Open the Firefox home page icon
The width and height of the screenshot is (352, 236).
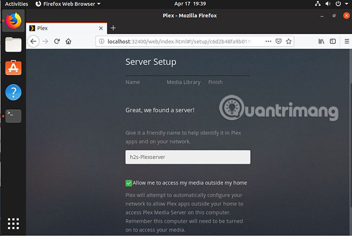[68, 41]
